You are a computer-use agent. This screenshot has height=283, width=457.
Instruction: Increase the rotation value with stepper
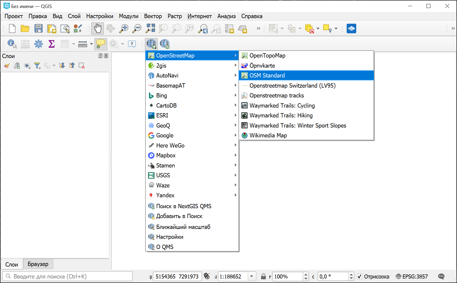(x=351, y=274)
